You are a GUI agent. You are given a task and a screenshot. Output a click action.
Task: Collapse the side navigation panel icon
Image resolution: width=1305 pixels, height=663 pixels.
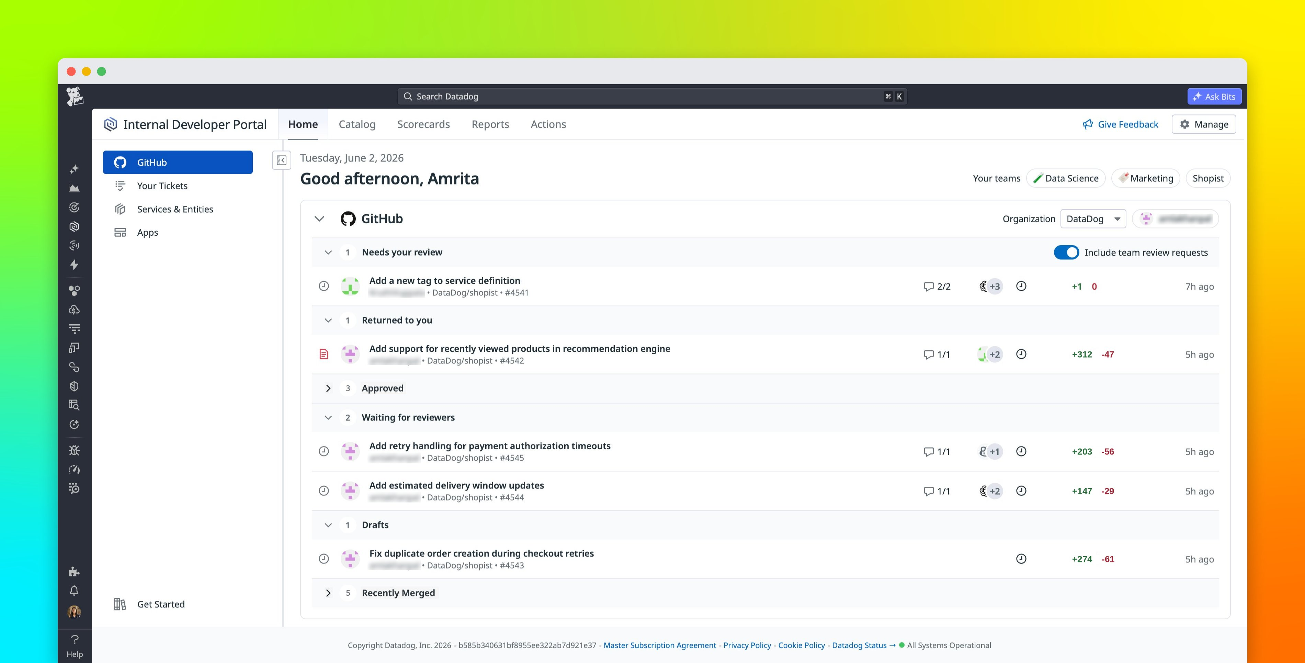click(282, 160)
